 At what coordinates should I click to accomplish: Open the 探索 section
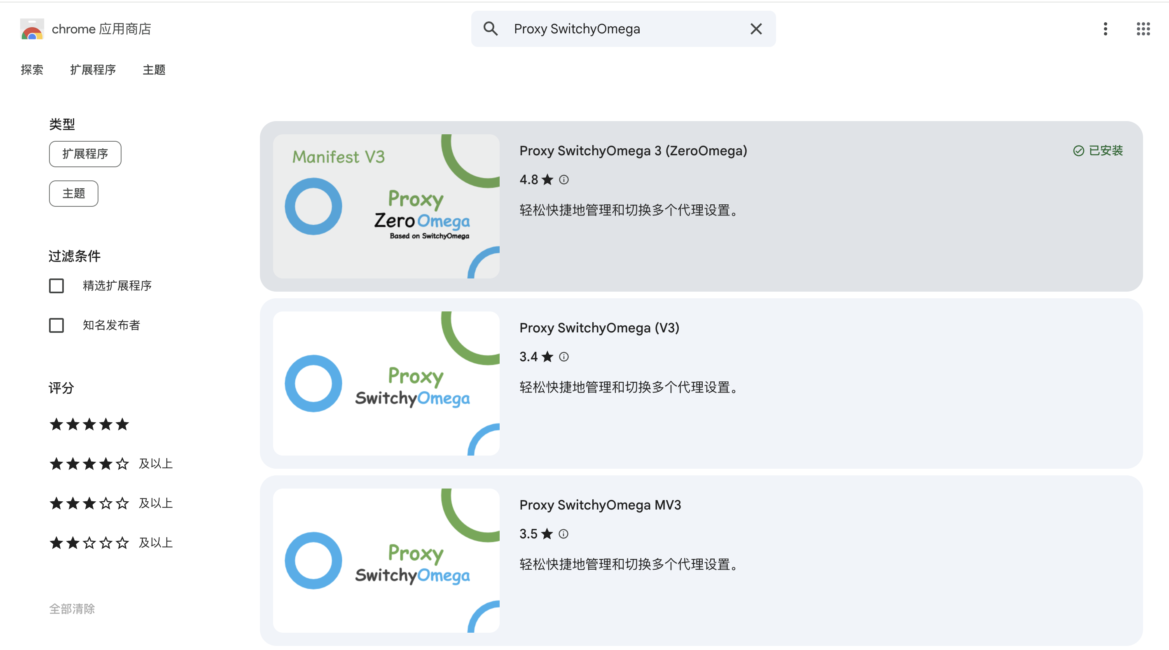click(x=32, y=70)
